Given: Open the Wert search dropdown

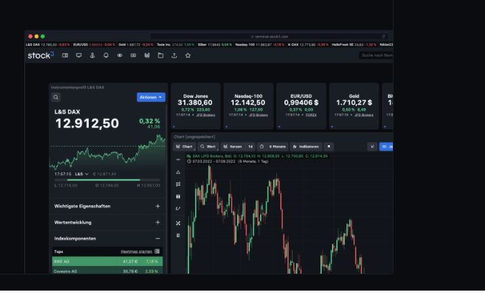Looking at the screenshot, I should point(208,147).
